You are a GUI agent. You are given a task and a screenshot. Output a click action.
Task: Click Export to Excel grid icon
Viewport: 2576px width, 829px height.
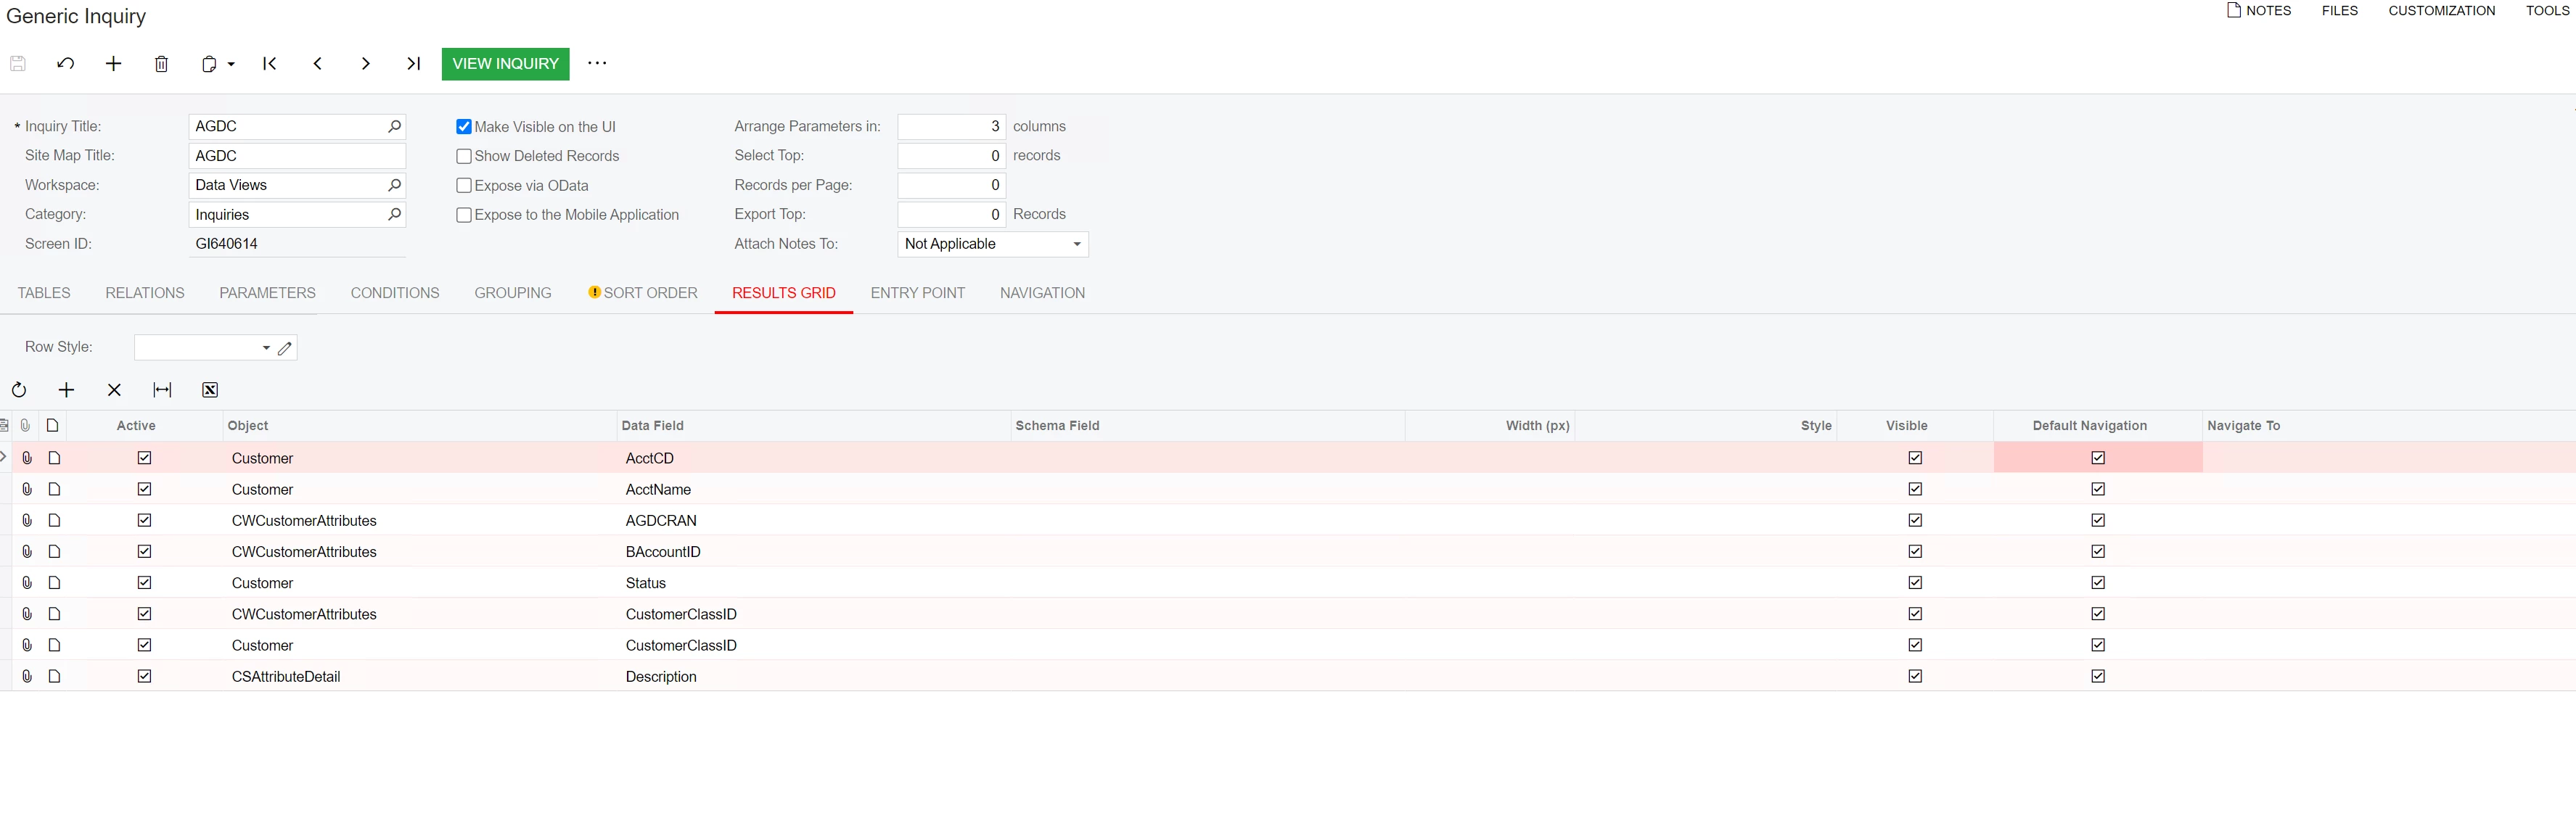tap(210, 390)
